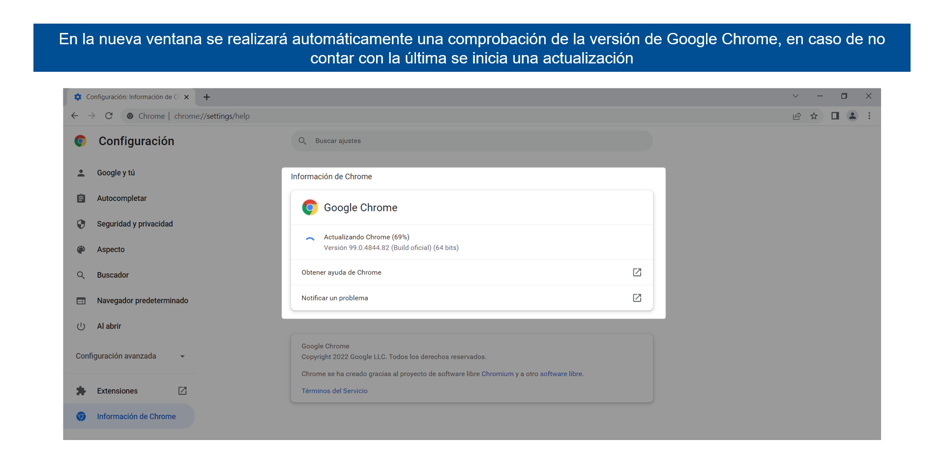Open the Chromium link

[498, 374]
